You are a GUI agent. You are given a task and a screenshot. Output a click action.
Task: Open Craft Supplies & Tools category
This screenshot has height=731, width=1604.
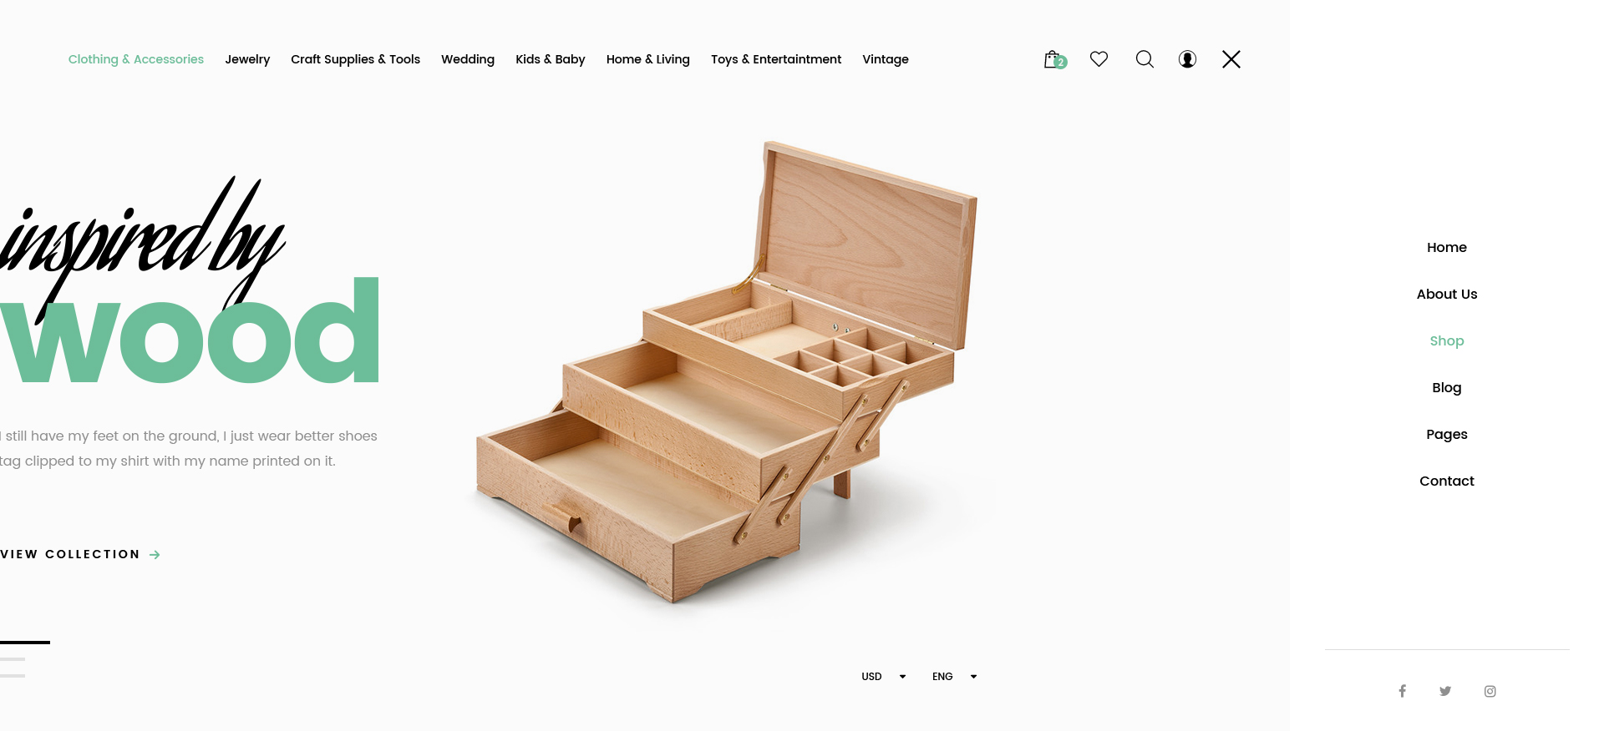(x=355, y=59)
